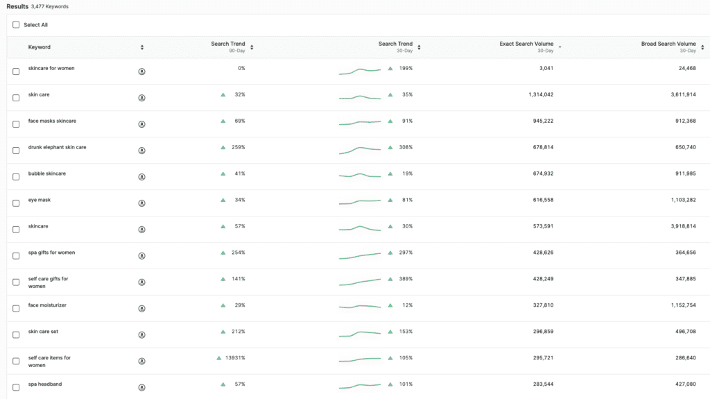Click the Search Trend 30-Day column header
Viewport: 710px width, 399px height.
(395, 44)
